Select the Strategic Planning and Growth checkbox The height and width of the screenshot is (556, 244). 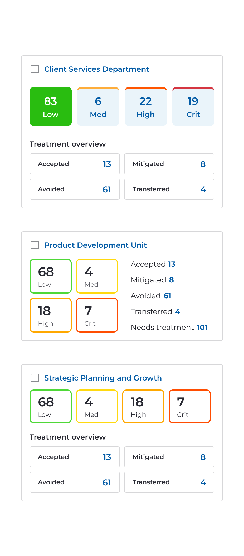[35, 378]
